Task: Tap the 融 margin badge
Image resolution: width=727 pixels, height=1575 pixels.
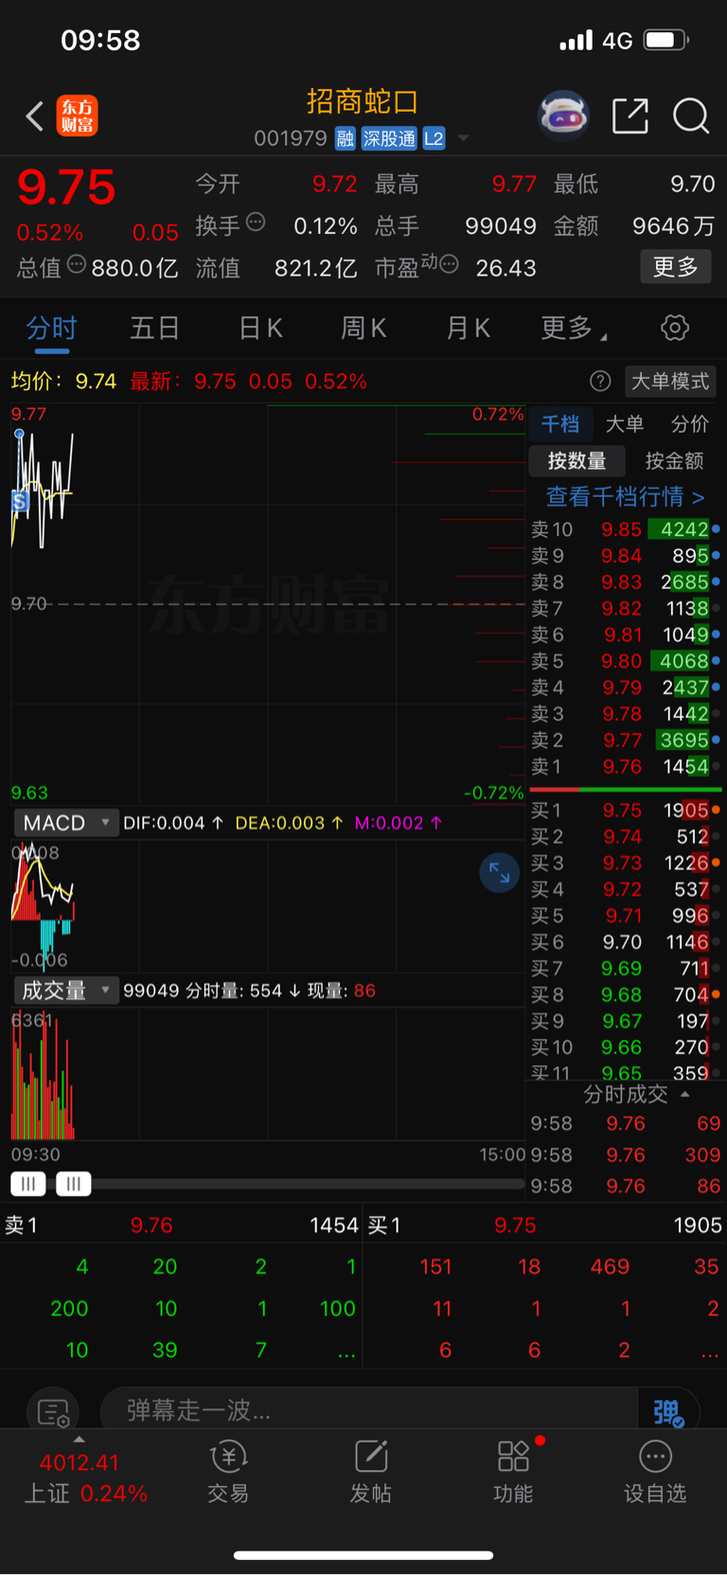Action: coord(346,138)
